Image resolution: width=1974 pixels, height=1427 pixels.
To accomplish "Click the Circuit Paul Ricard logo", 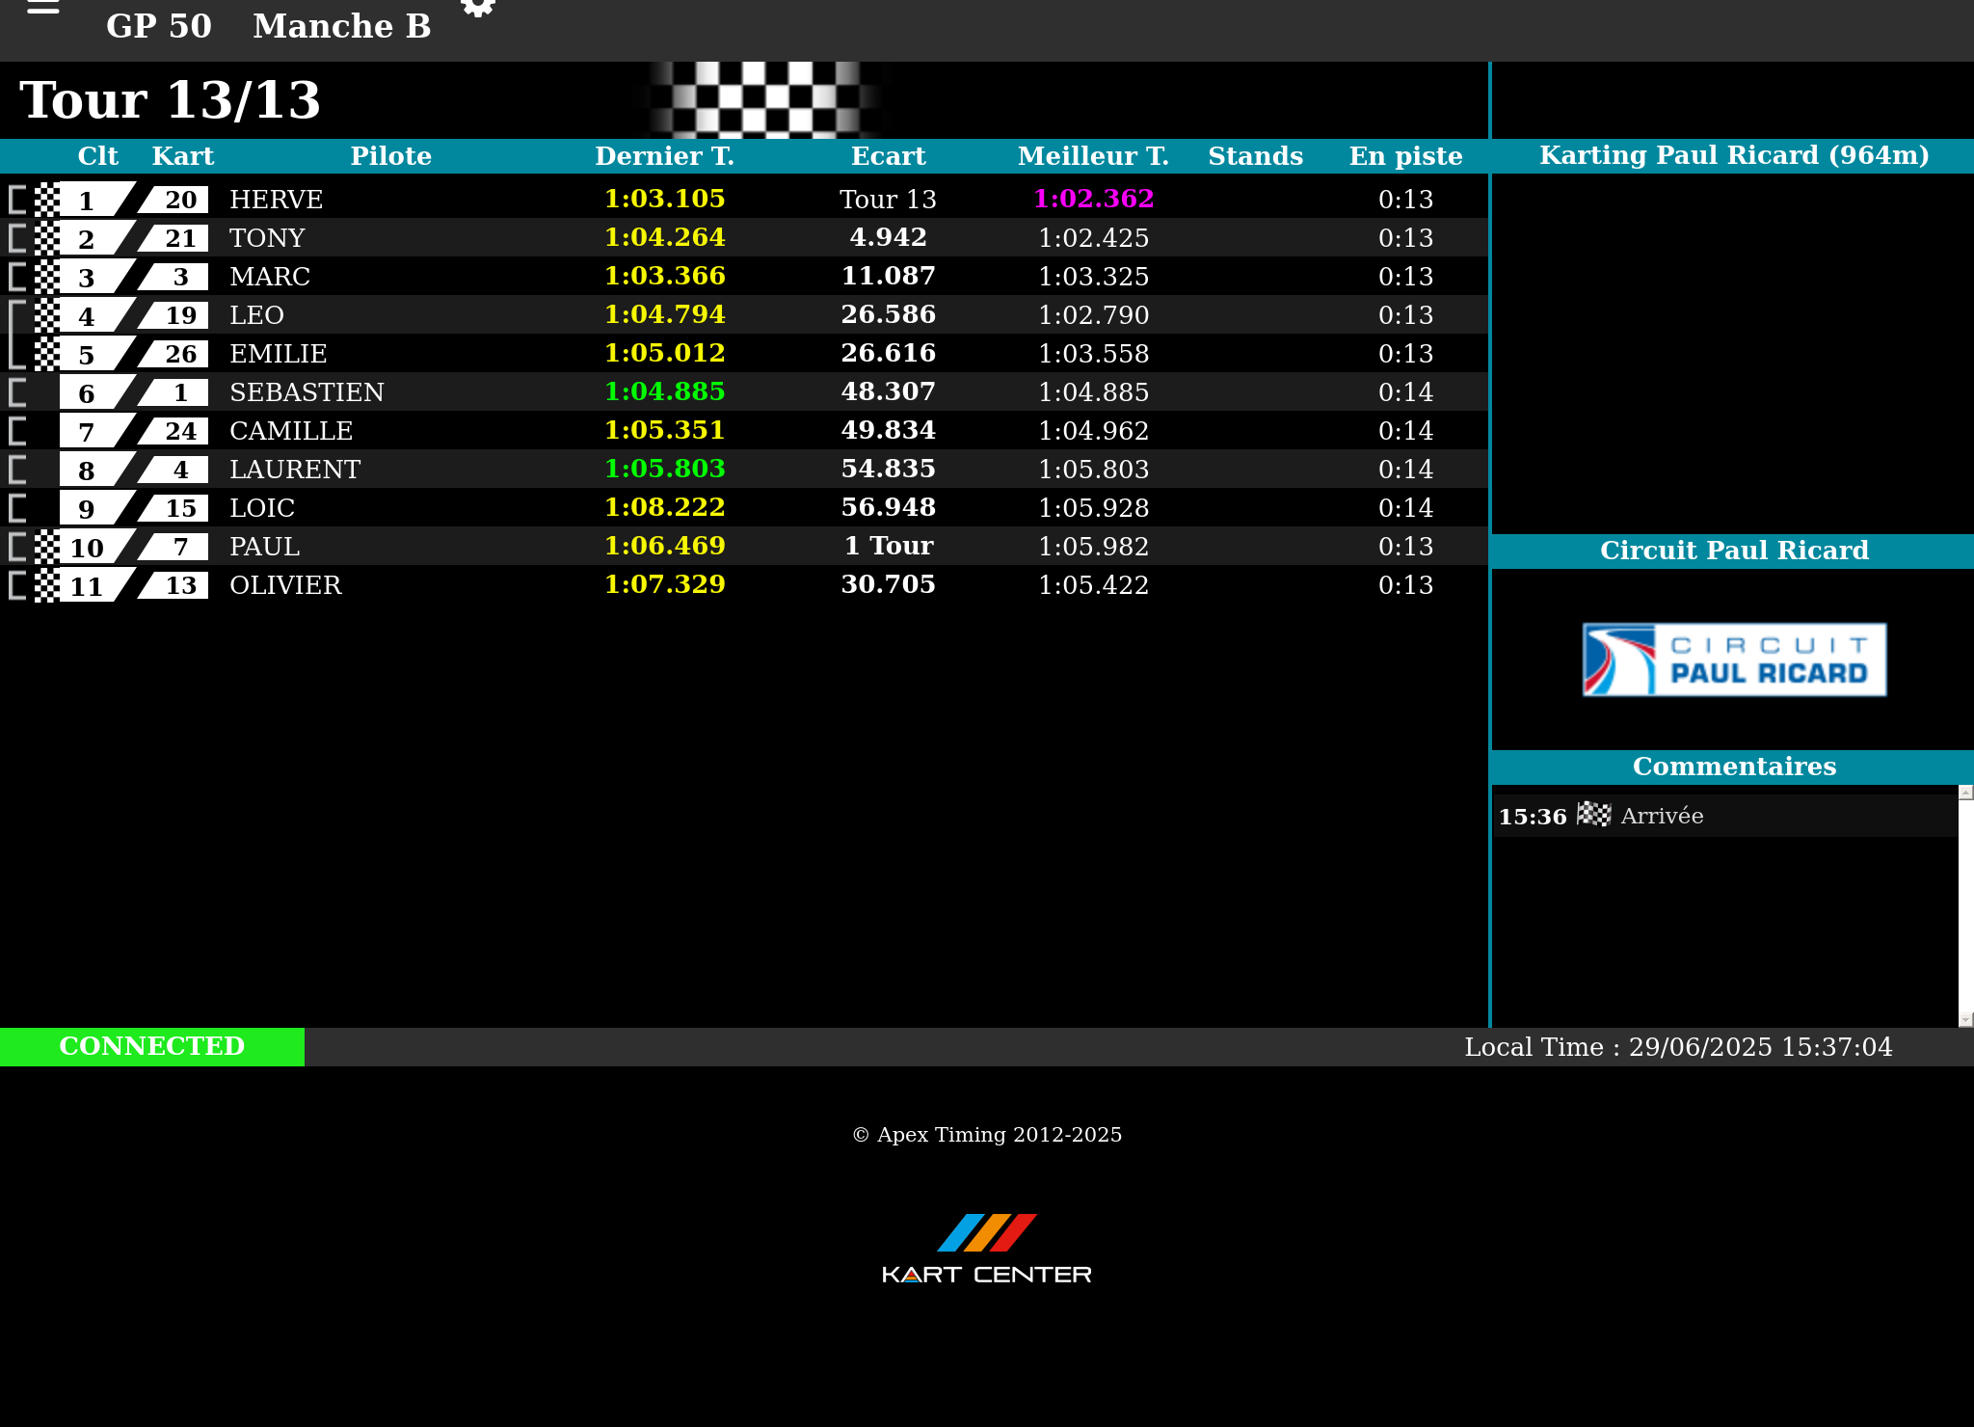I will coord(1733,660).
